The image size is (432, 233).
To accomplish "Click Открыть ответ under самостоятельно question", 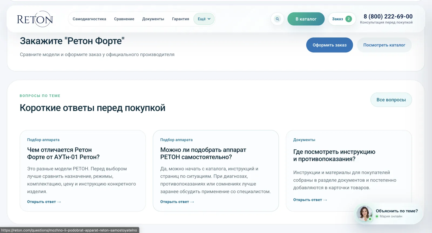I will click(177, 202).
